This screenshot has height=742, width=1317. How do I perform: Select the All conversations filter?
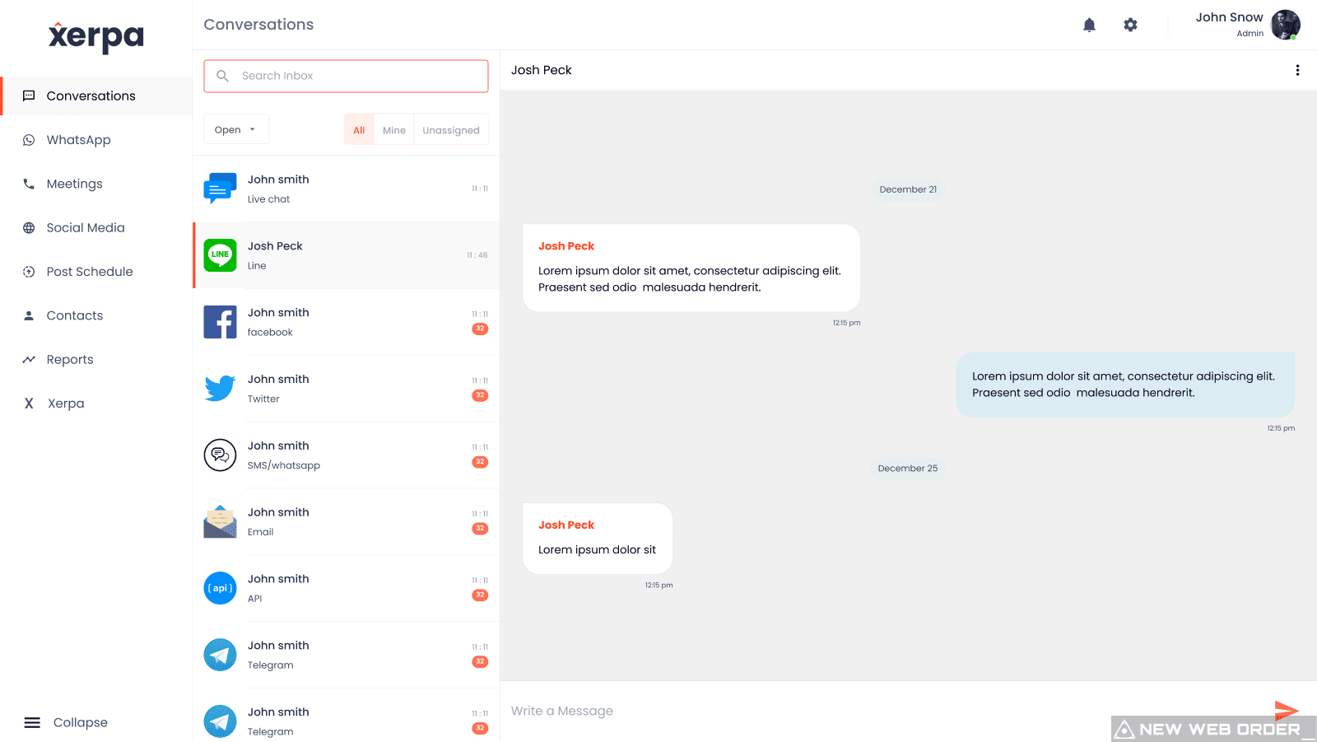coord(359,130)
